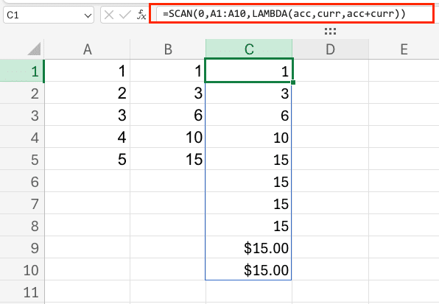Select column A header
This screenshot has width=439, height=304.
tap(88, 49)
